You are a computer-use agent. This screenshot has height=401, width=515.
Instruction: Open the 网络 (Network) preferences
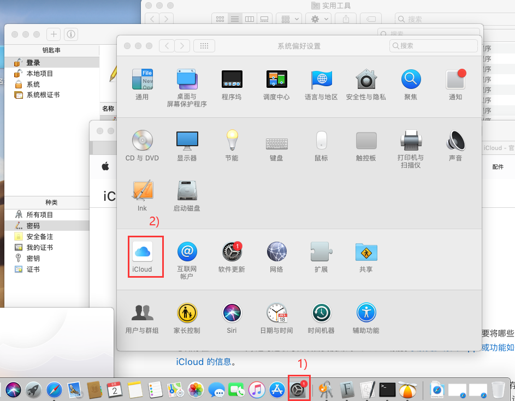click(276, 258)
